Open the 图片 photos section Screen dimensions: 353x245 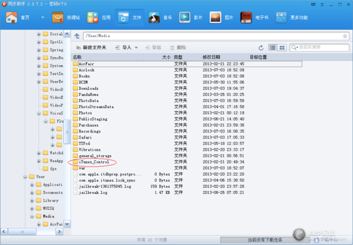[x=222, y=17]
